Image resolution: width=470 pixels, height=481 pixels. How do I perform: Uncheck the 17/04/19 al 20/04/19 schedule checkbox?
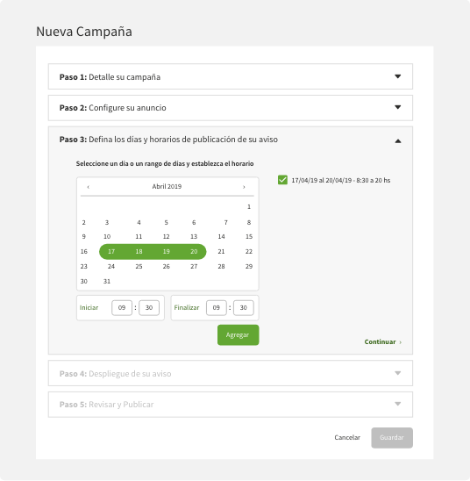point(282,180)
